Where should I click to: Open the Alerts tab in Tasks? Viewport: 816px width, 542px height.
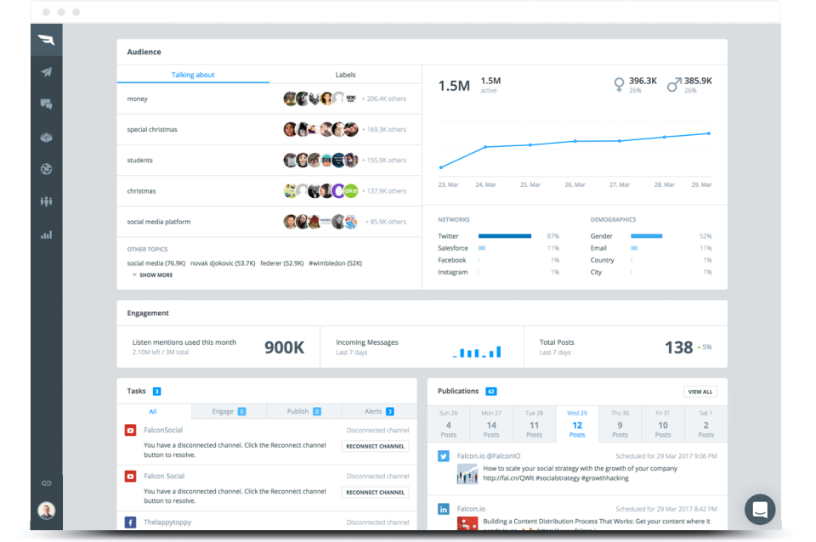[x=379, y=410]
